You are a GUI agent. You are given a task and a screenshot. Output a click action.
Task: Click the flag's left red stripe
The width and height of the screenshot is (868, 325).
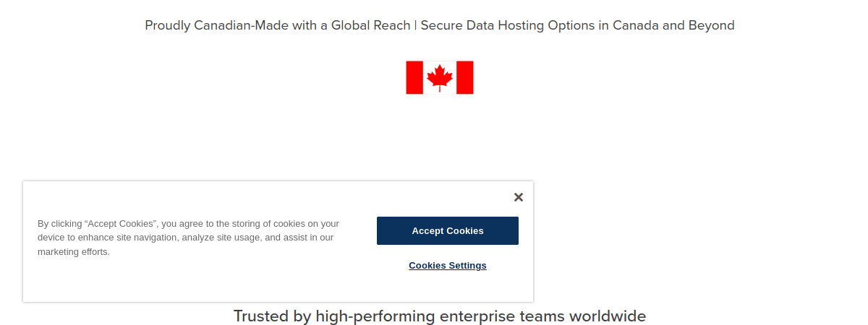pyautogui.click(x=414, y=77)
